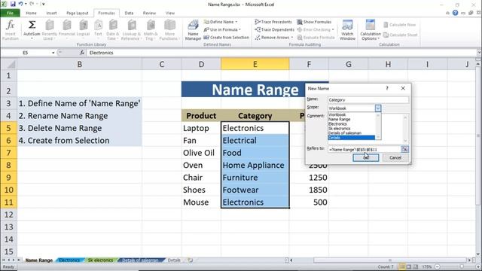Switch to the Review ribbon tab
Image resolution: width=482 pixels, height=271 pixels.
click(149, 13)
